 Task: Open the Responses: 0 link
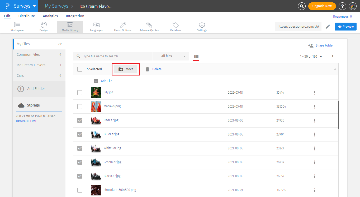(x=342, y=17)
